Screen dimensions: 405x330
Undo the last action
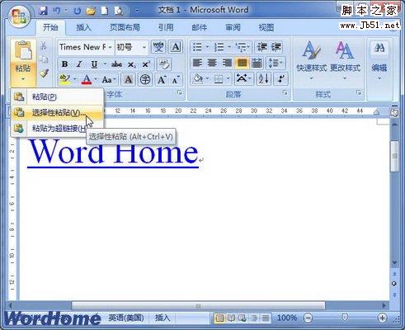57,11
